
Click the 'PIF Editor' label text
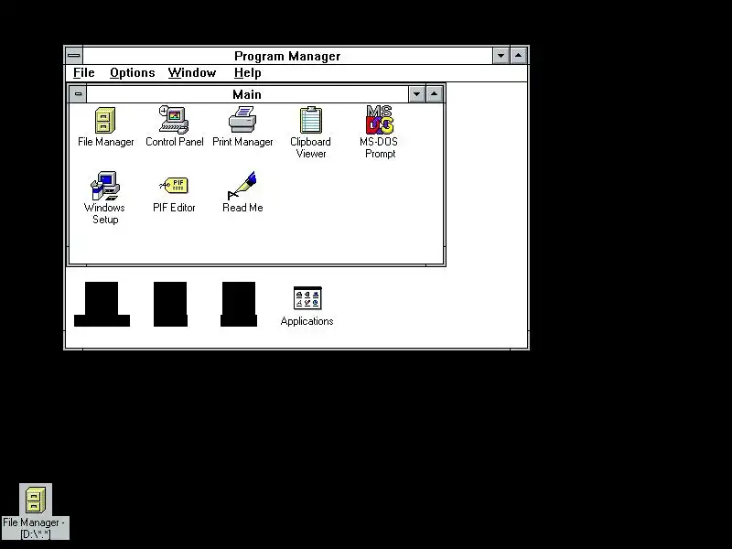174,208
